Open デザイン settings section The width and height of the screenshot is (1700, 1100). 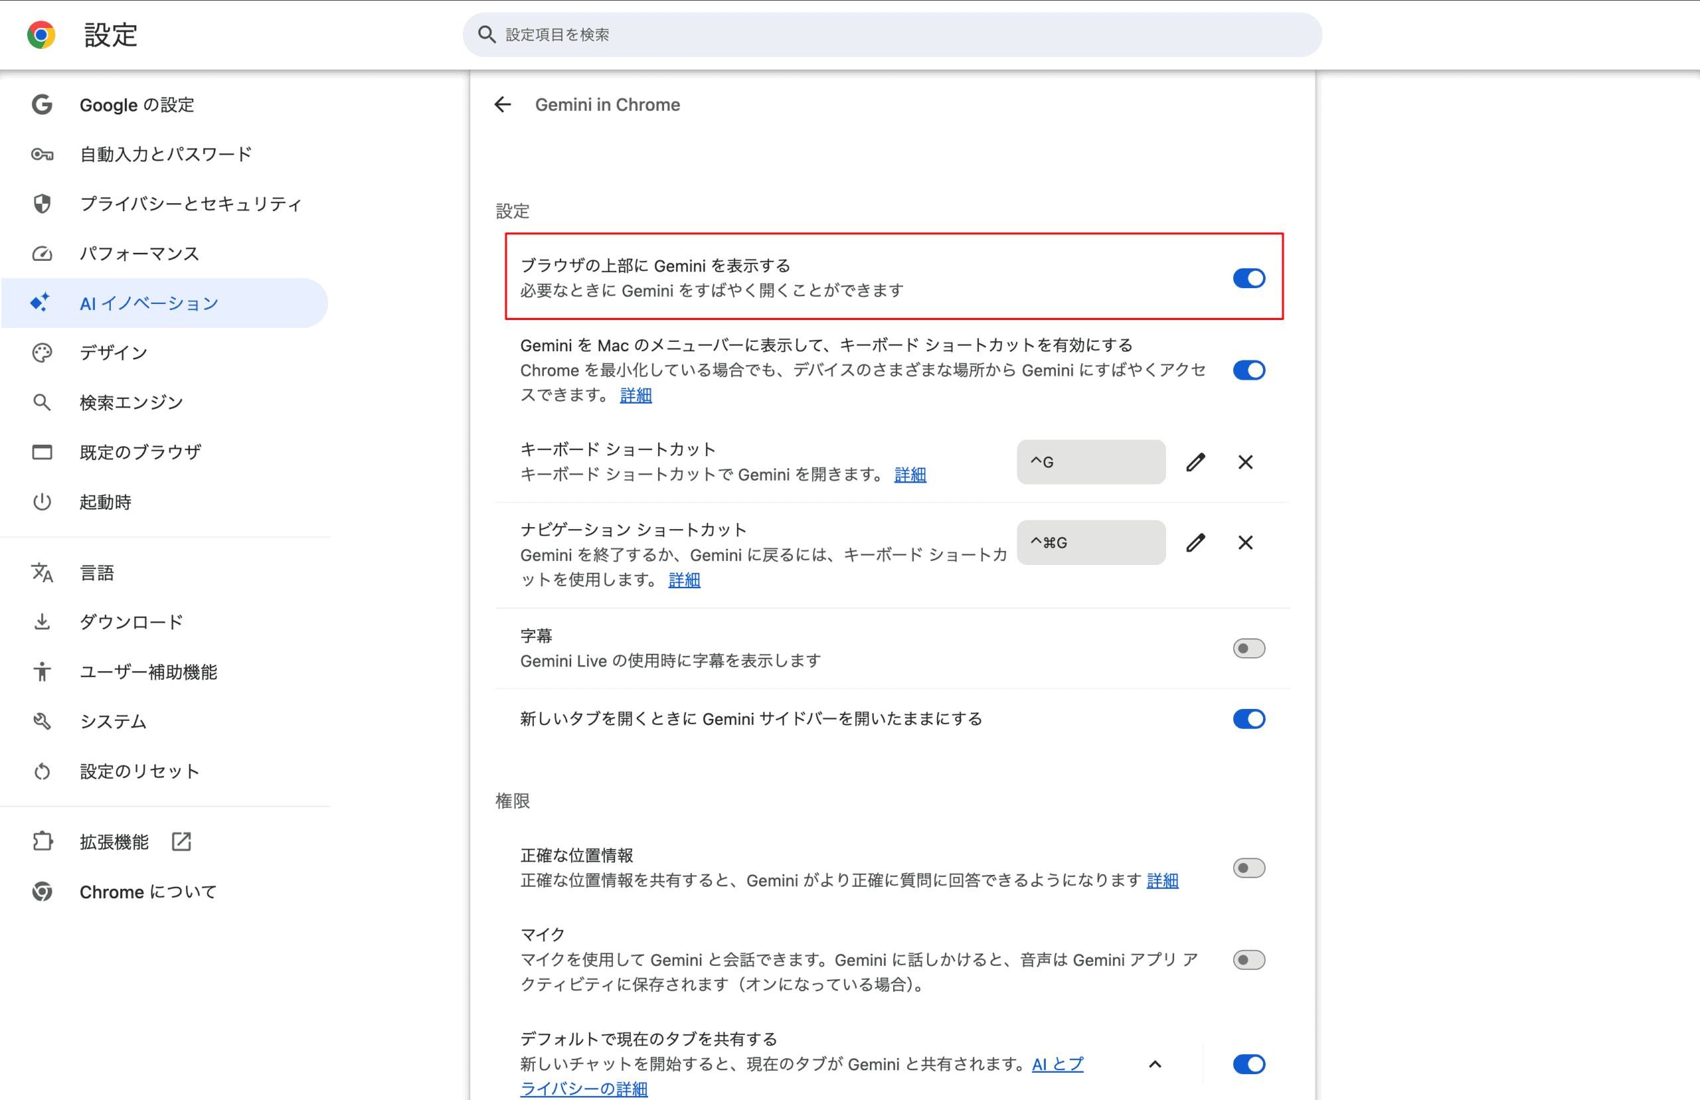point(164,353)
